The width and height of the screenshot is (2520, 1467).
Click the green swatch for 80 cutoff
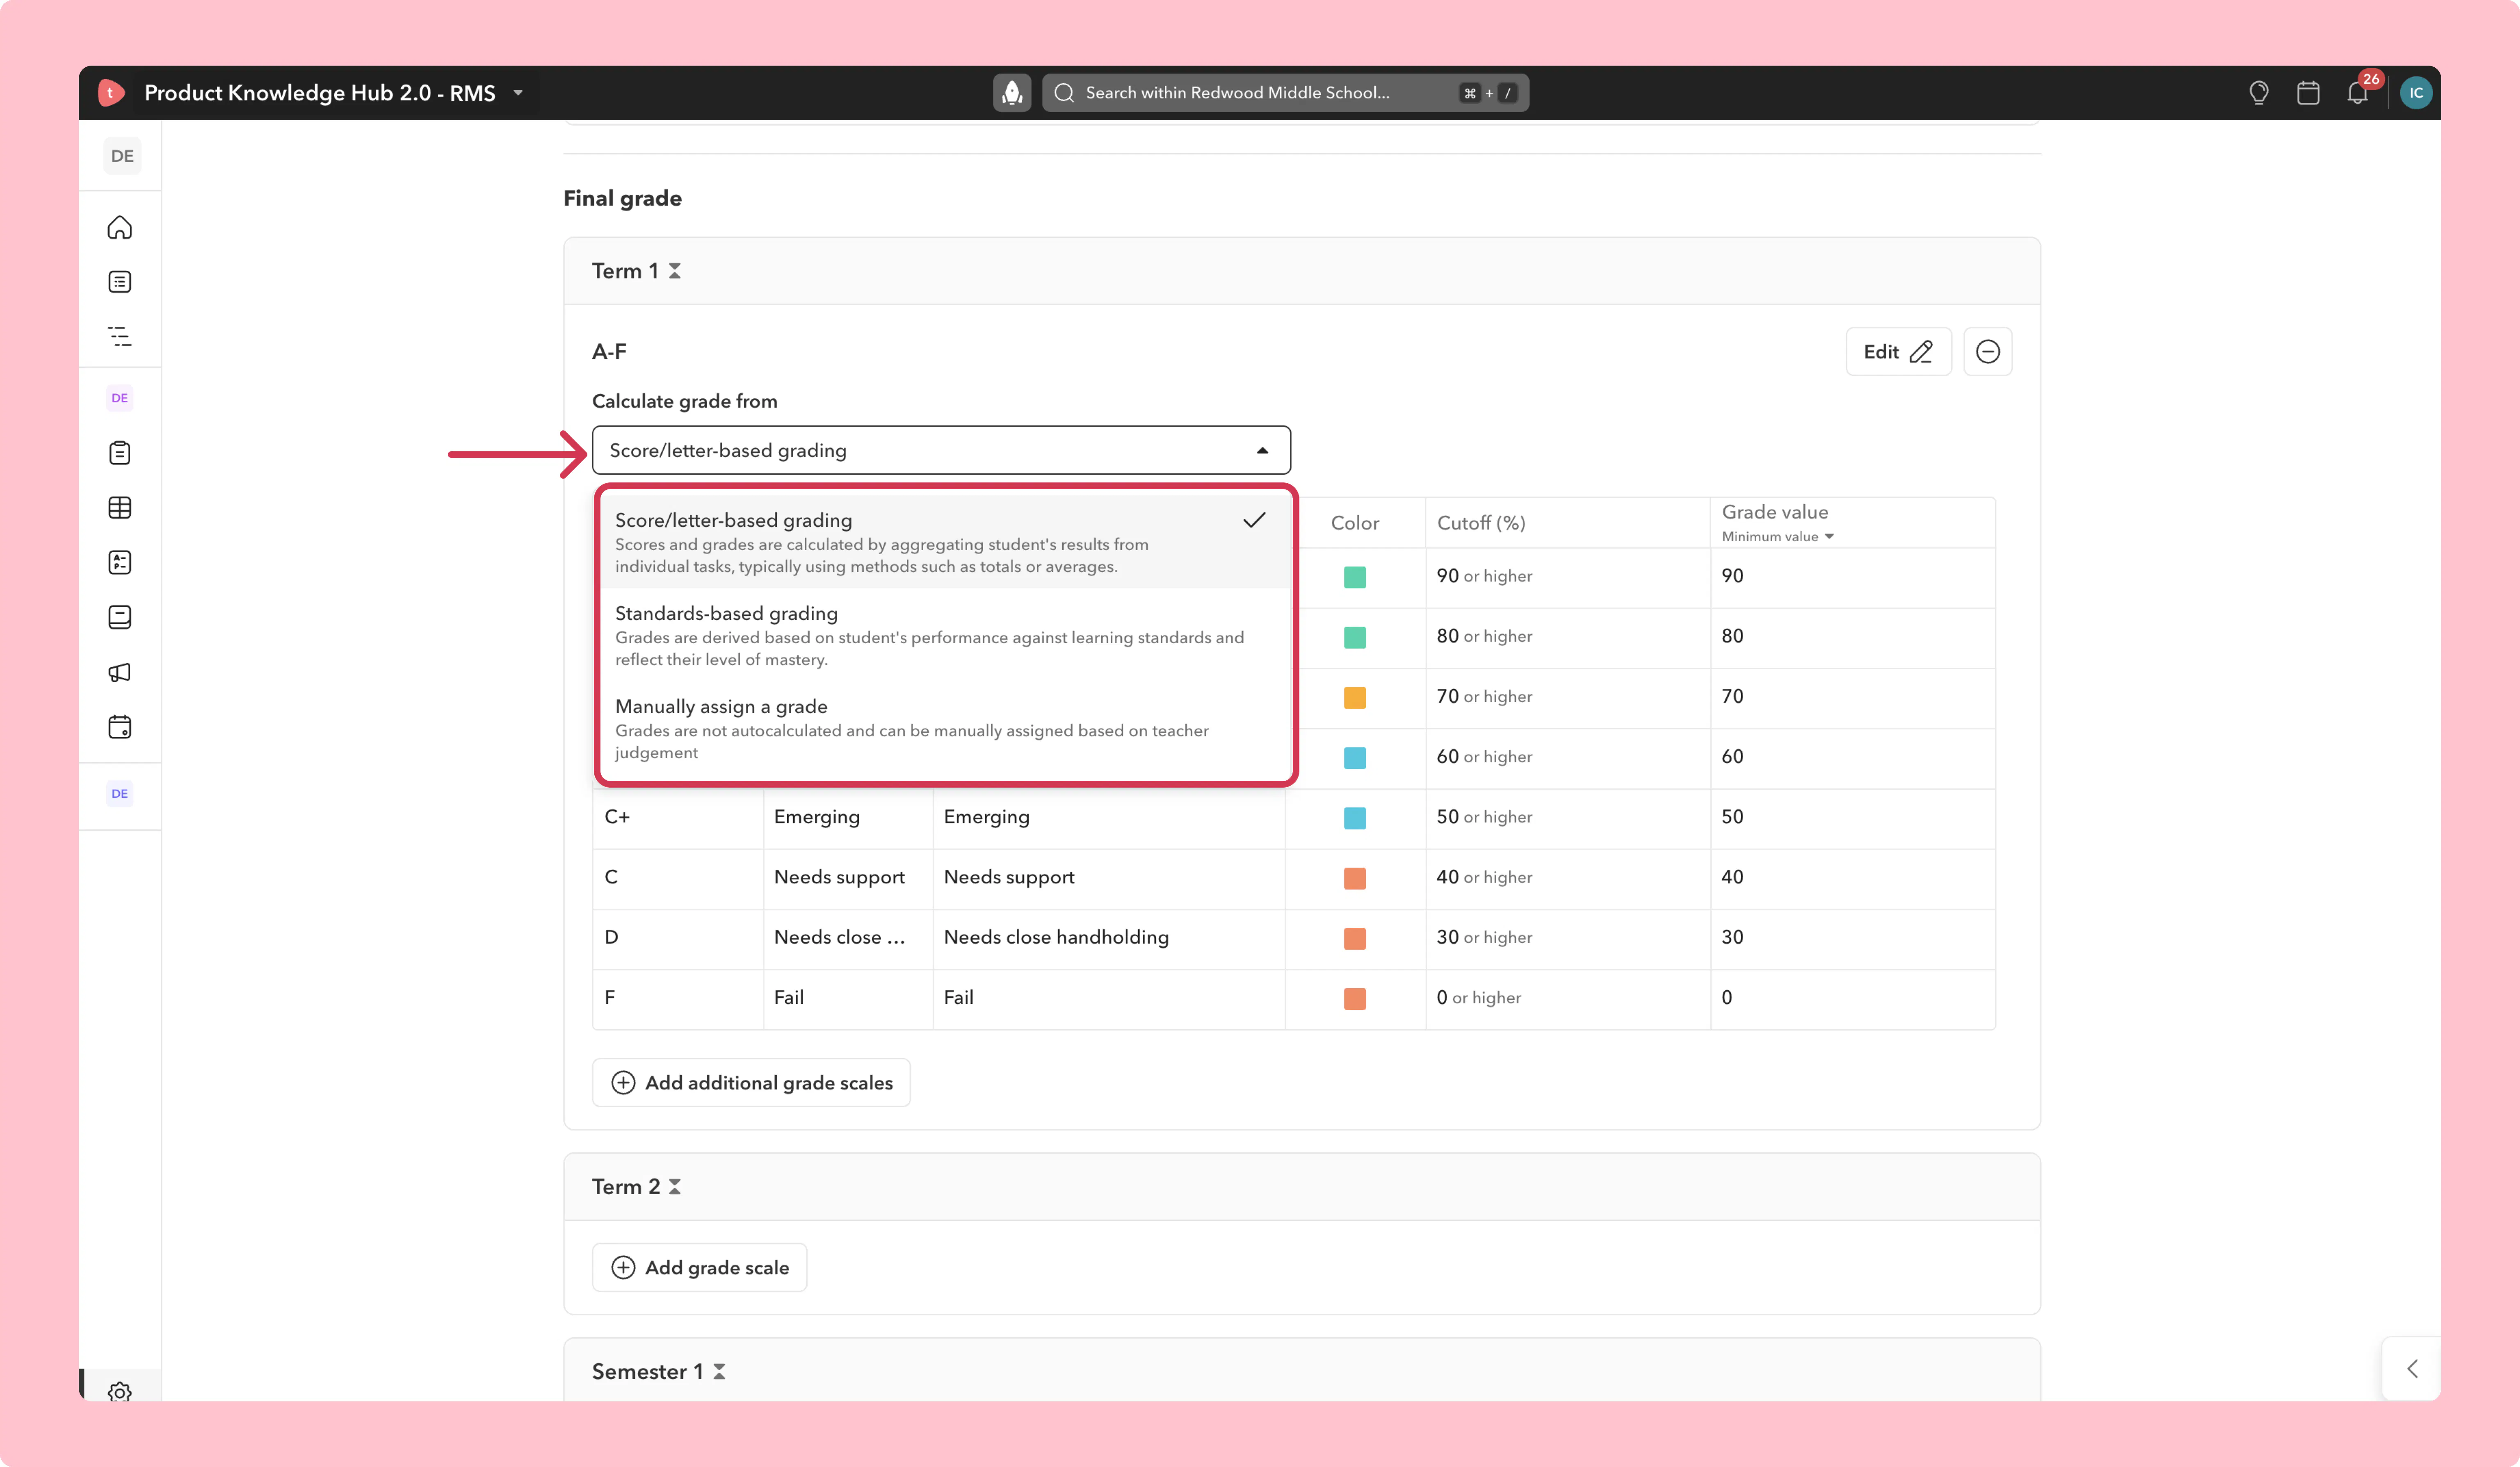click(1355, 637)
